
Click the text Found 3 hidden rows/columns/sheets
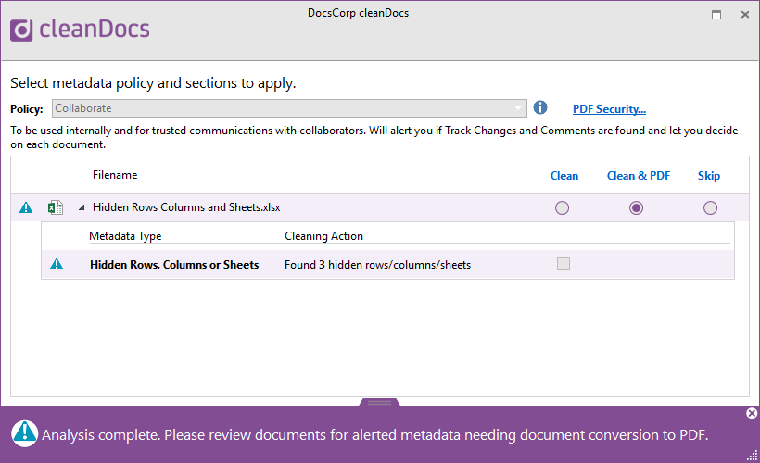[377, 265]
